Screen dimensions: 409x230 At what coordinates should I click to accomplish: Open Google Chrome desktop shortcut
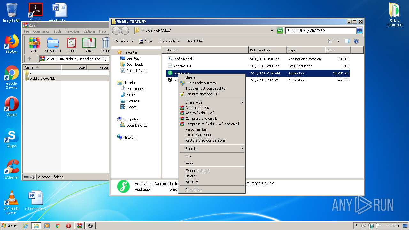pyautogui.click(x=12, y=78)
